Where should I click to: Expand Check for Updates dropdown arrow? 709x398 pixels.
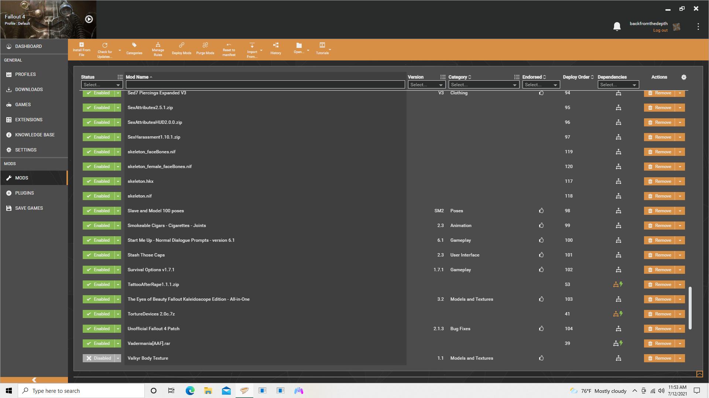pos(120,50)
